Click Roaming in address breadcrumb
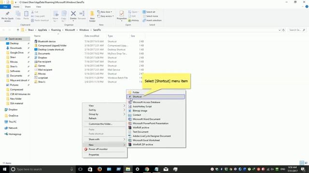 point(56,30)
